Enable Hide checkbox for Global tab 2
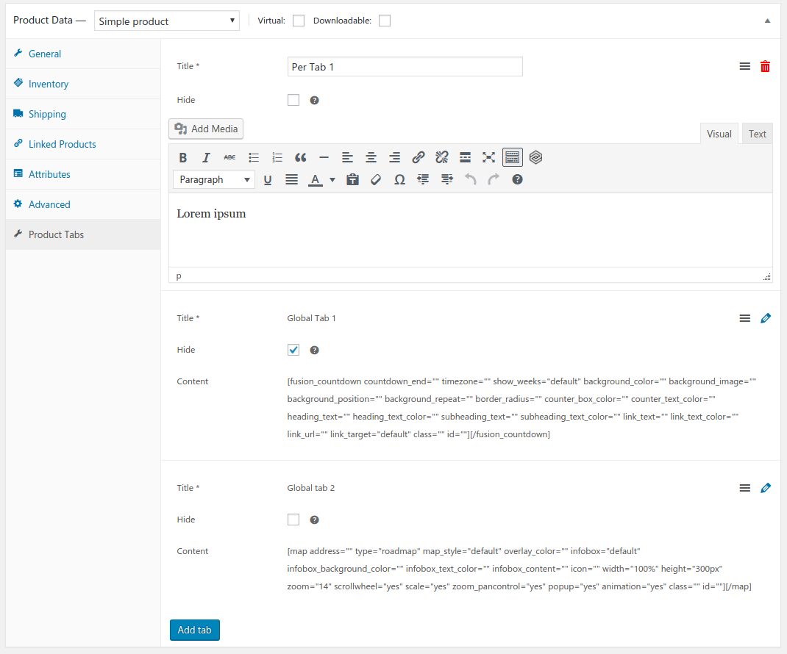The width and height of the screenshot is (787, 654). point(293,520)
